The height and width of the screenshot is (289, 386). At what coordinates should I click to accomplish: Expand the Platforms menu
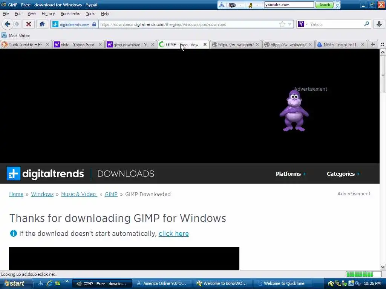point(291,174)
